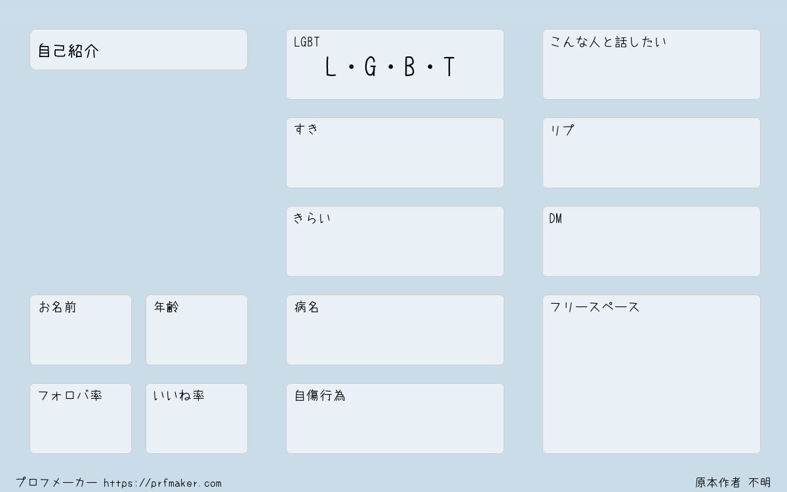The width and height of the screenshot is (787, 492).
Task: Select the letter G in LGBT row
Action: (371, 67)
